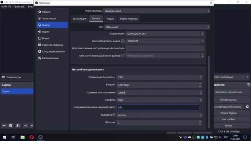This screenshot has width=251, height=141.
Task: Open Горячие клавиши settings section
Action: (x=52, y=45)
